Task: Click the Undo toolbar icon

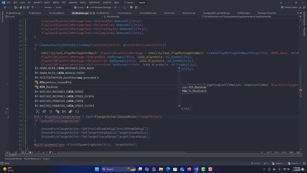Action: (33, 8)
